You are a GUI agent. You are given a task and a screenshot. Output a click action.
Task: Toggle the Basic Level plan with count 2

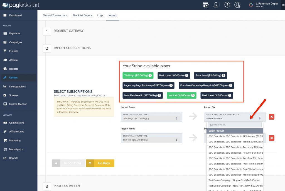[x=210, y=75]
